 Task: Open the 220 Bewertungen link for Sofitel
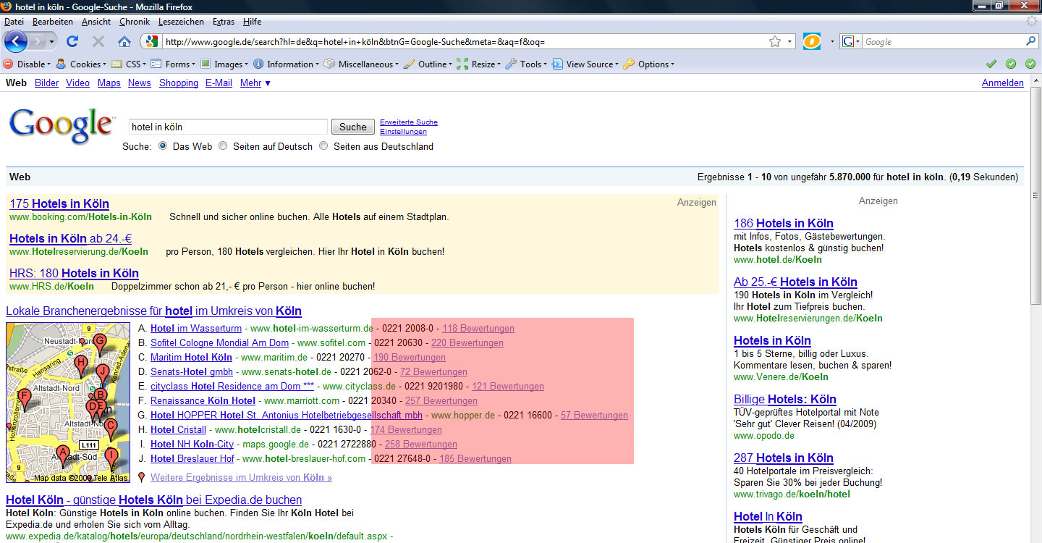467,343
